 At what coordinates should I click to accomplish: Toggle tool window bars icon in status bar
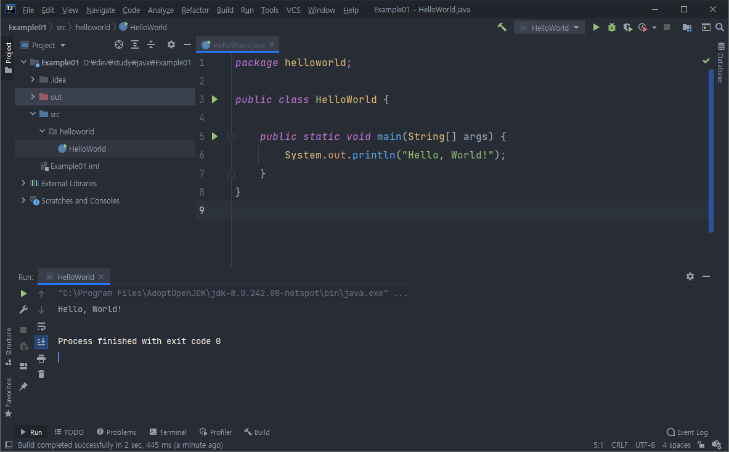coord(9,445)
